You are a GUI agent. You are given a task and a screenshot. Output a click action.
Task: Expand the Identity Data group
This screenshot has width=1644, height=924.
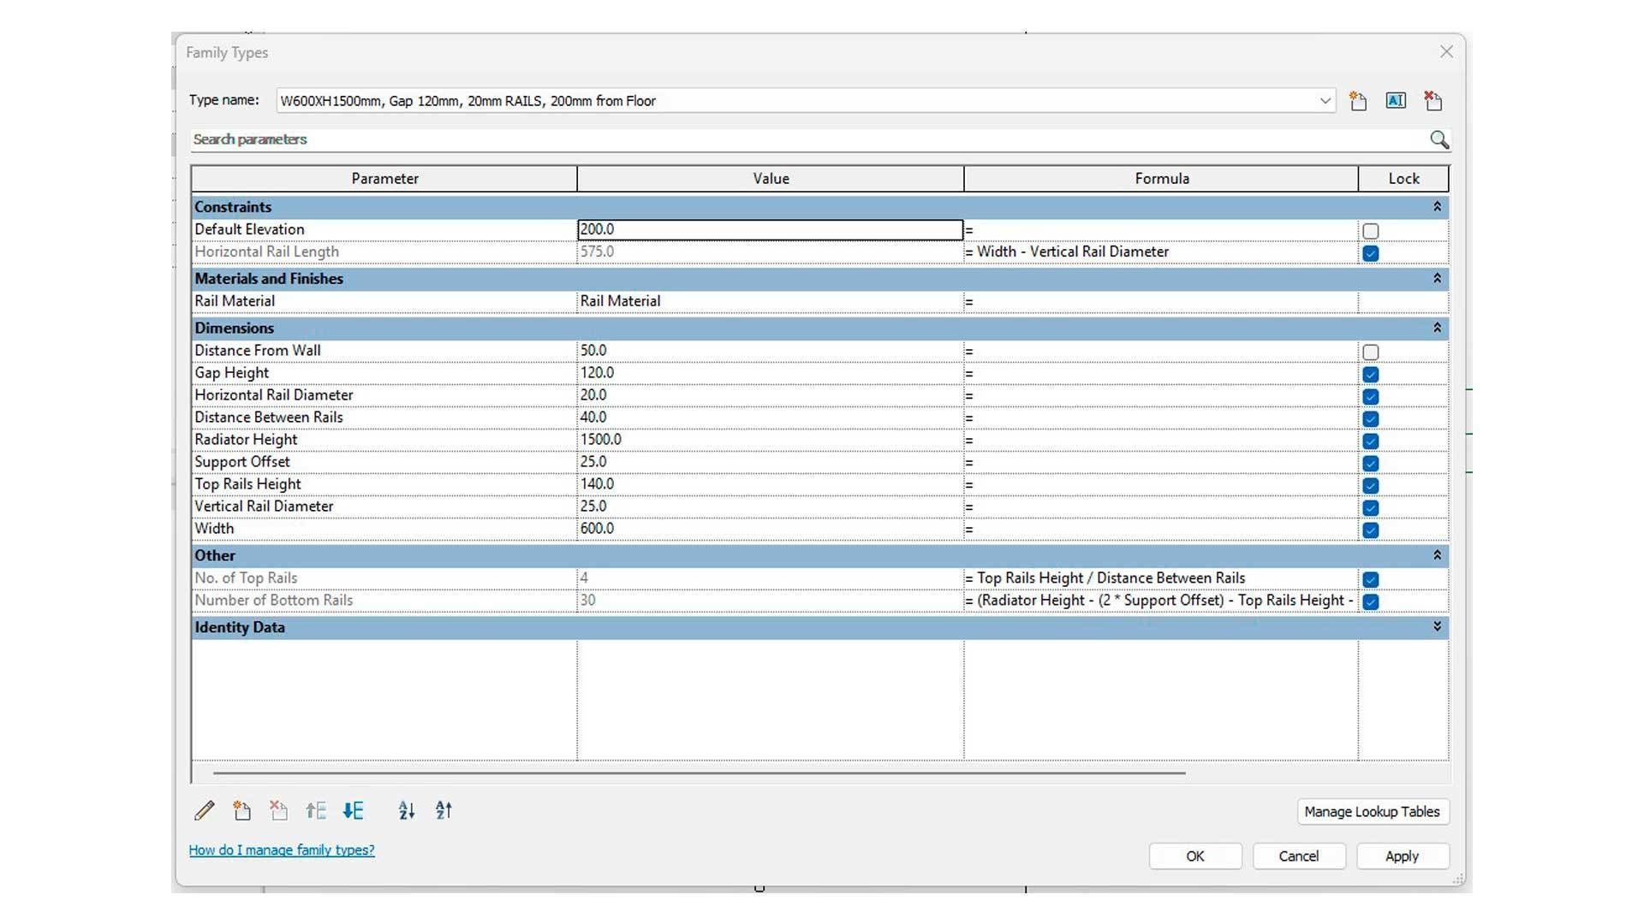1437,627
